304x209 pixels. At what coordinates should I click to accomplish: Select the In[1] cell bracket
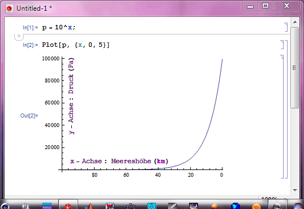(286, 27)
